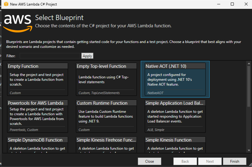Click the Close button at bottom
The image size is (252, 167).
pyautogui.click(x=149, y=161)
